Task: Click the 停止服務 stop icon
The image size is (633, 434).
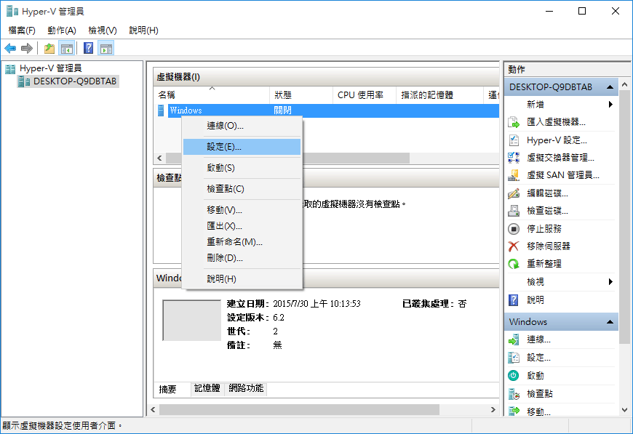Action: (x=514, y=229)
